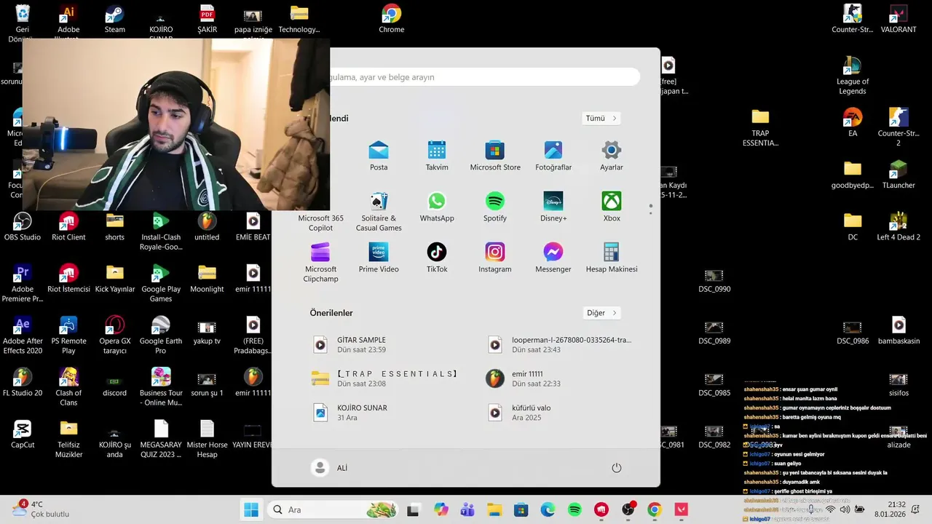The height and width of the screenshot is (524, 932).
Task: Click the Windows Start button on taskbar
Action: click(x=251, y=509)
